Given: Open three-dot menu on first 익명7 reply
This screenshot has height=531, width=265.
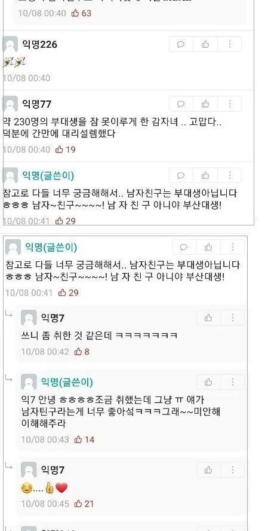Looking at the screenshot, I should coord(233,318).
